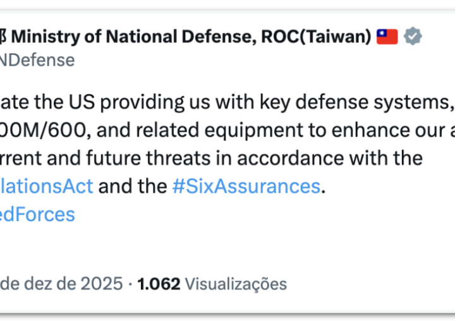Open the #SixAssurances hashtag
The height and width of the screenshot is (335, 455).
tap(245, 186)
